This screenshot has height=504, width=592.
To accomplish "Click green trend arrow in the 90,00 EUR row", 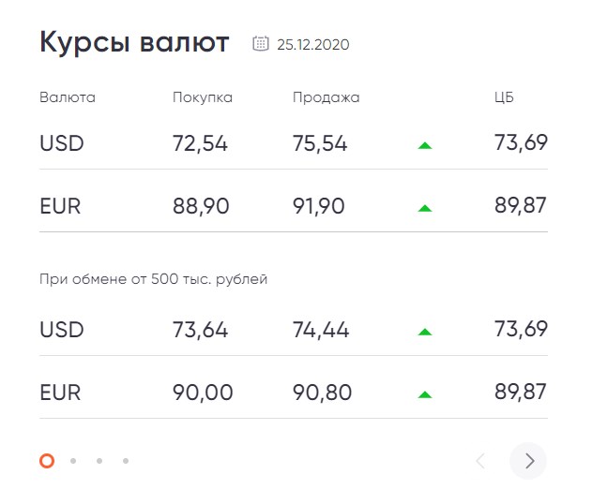I will coord(425,394).
